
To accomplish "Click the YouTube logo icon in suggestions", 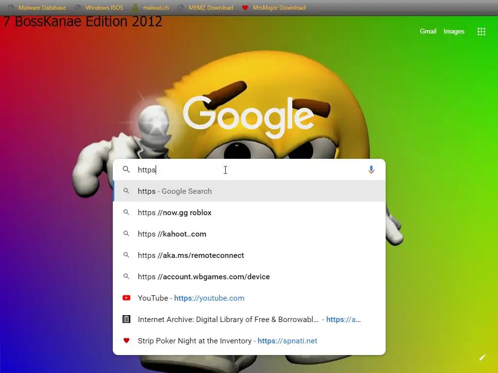I will (x=126, y=298).
